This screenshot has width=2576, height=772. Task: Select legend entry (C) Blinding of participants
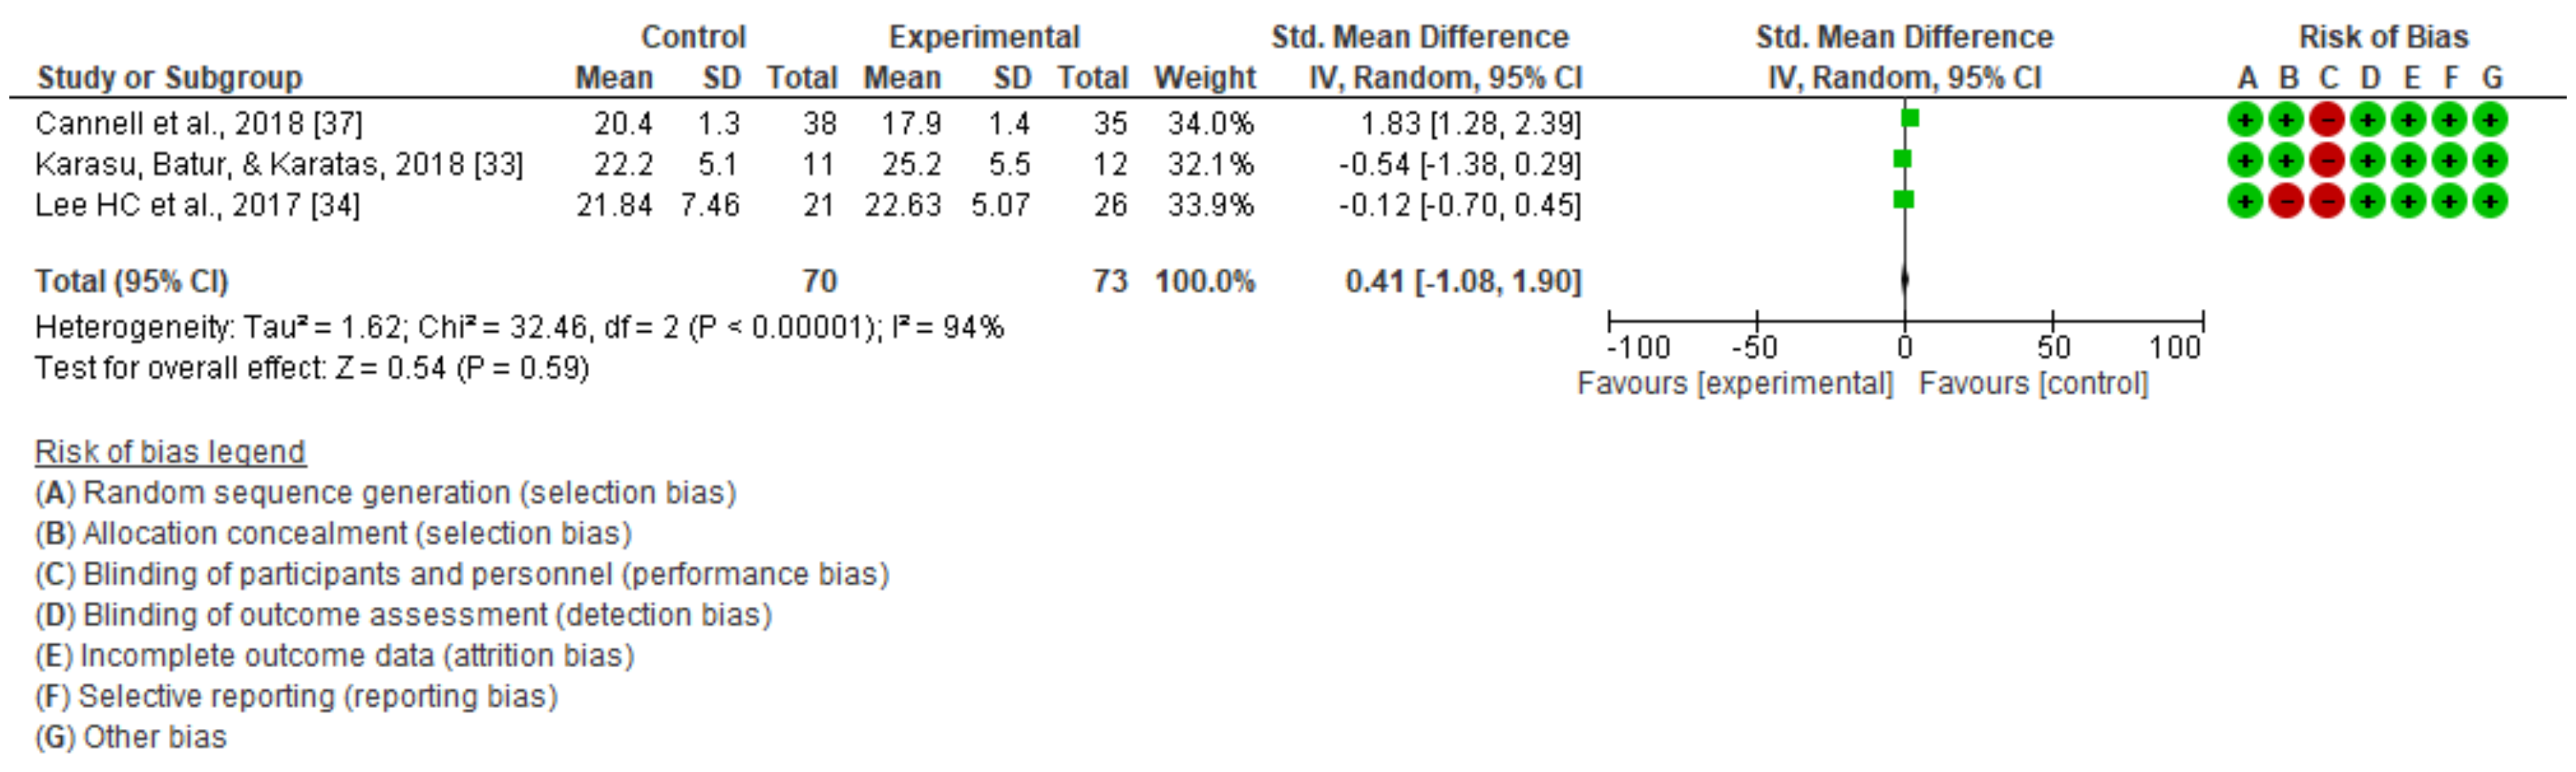click(462, 574)
